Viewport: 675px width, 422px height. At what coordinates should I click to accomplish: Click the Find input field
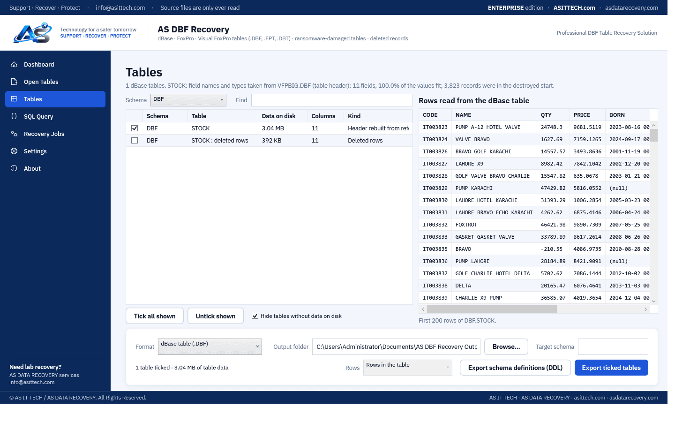(332, 100)
